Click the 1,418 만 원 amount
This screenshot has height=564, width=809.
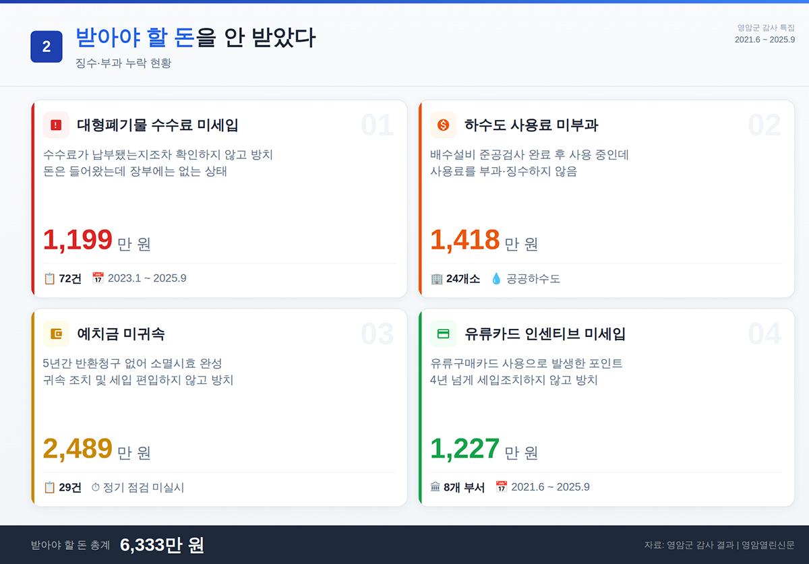483,241
